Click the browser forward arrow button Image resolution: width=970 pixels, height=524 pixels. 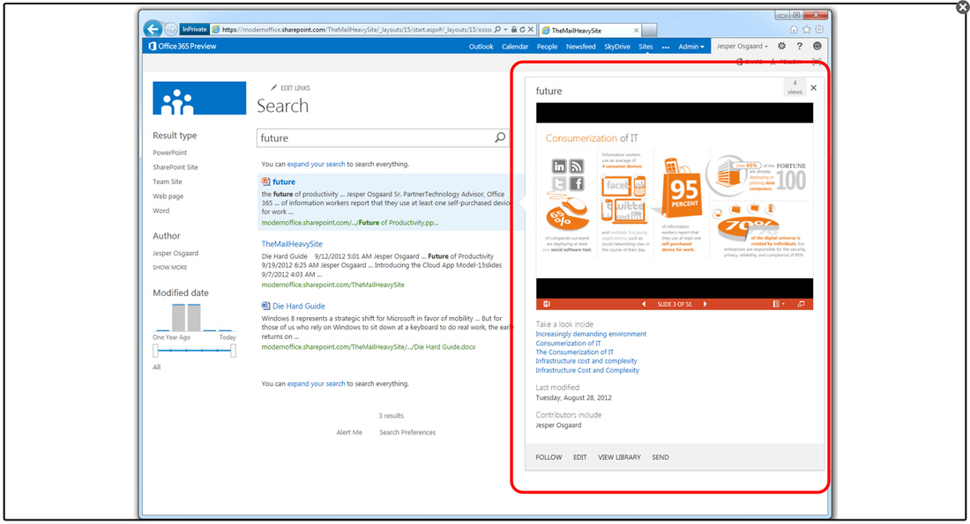[x=171, y=29]
